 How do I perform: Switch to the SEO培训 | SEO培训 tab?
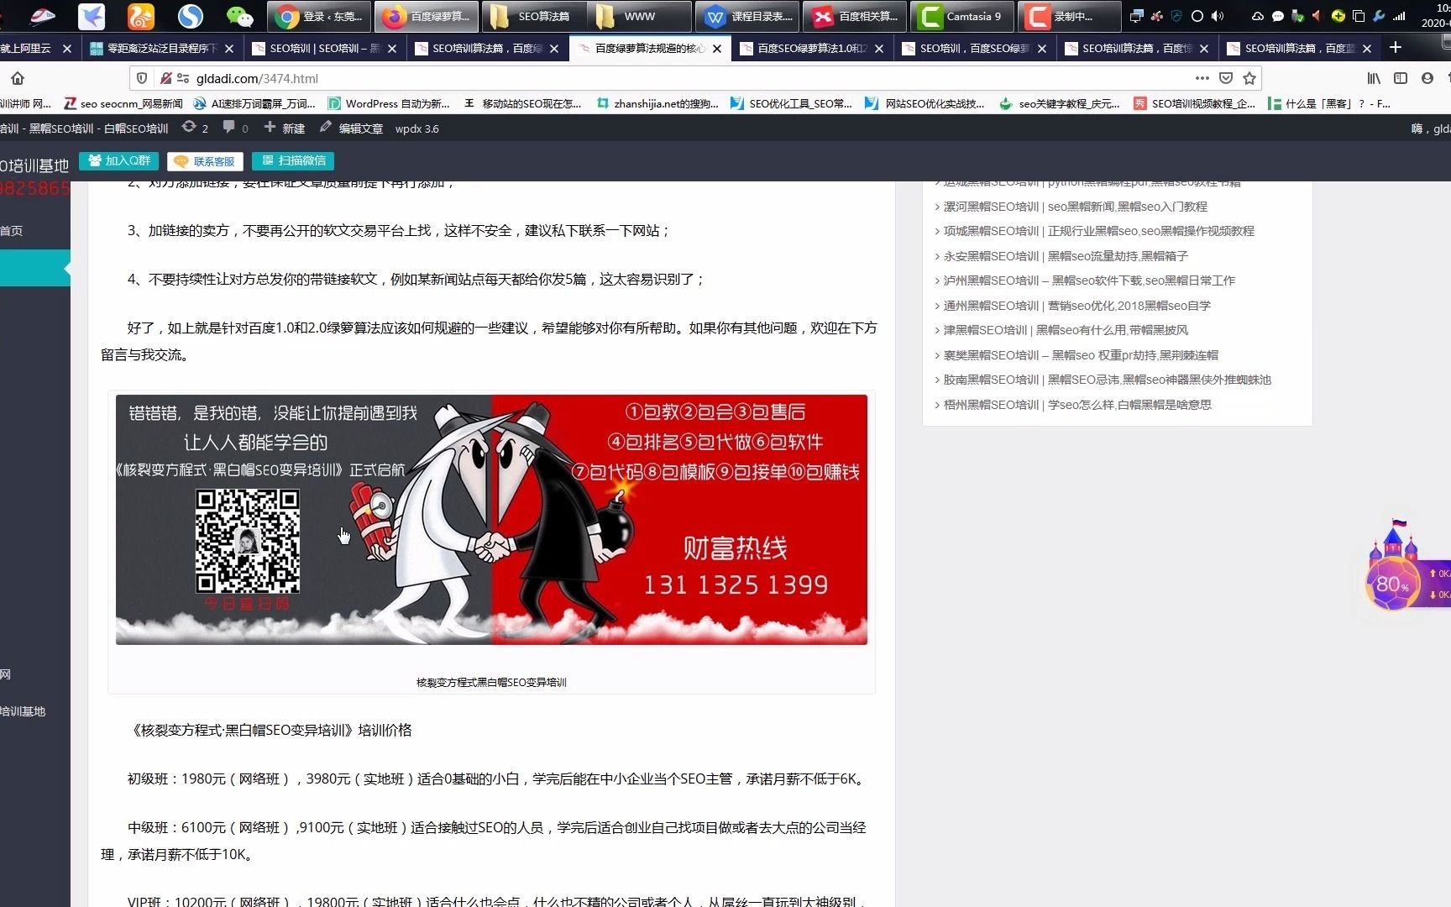click(x=325, y=49)
